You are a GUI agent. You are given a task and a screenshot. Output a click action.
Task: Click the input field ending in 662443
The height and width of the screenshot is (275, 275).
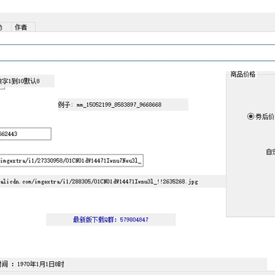pyautogui.click(x=25, y=134)
